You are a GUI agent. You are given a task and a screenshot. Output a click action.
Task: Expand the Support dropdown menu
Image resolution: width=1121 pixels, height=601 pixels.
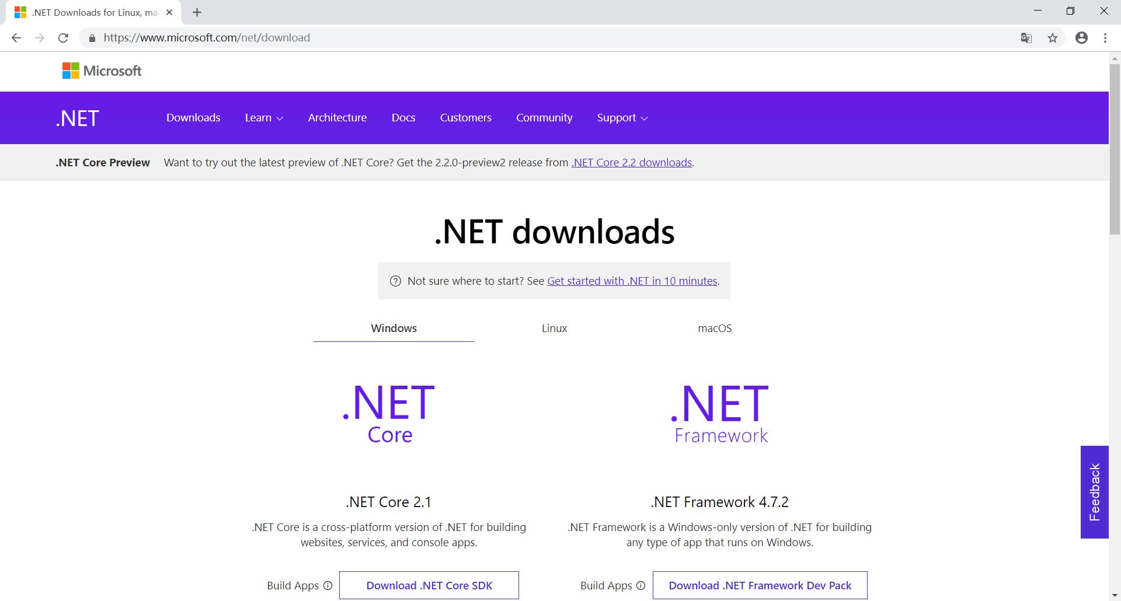pyautogui.click(x=622, y=118)
